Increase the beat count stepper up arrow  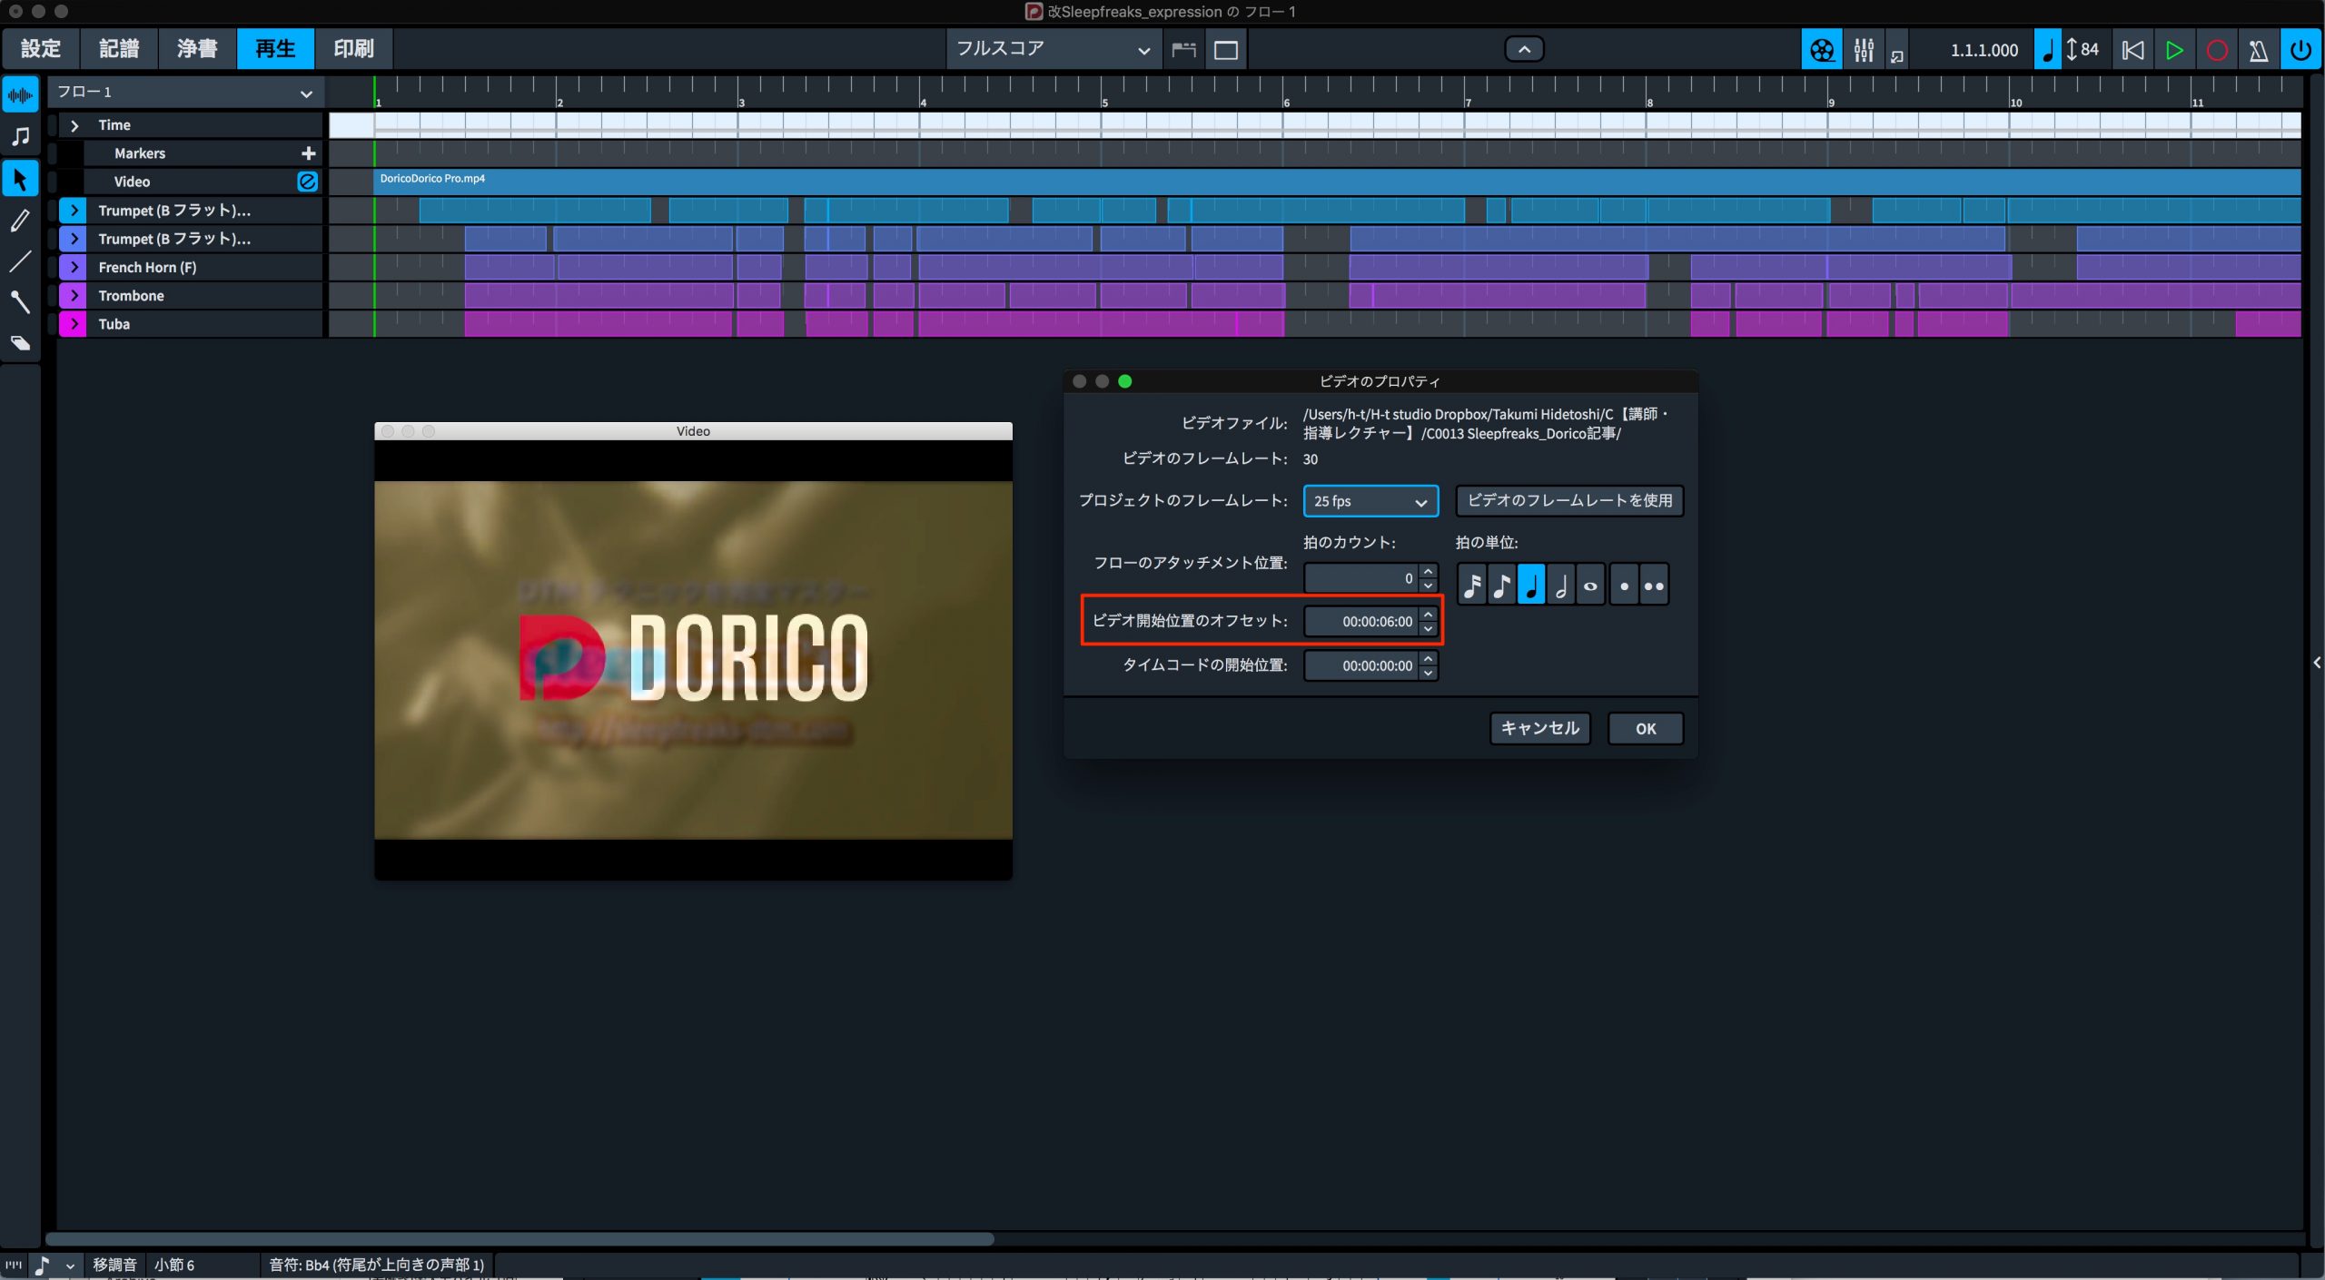pyautogui.click(x=1429, y=571)
